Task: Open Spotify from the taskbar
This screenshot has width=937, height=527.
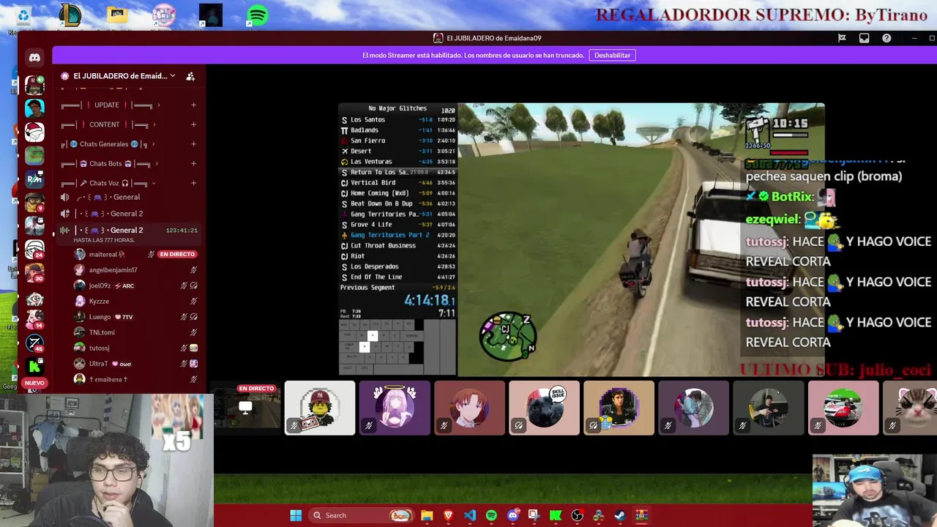Action: 491,515
